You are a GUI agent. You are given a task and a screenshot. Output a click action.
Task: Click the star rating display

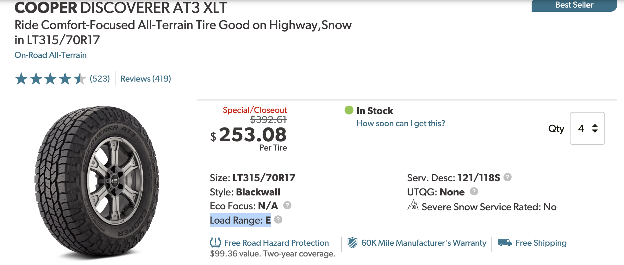50,78
